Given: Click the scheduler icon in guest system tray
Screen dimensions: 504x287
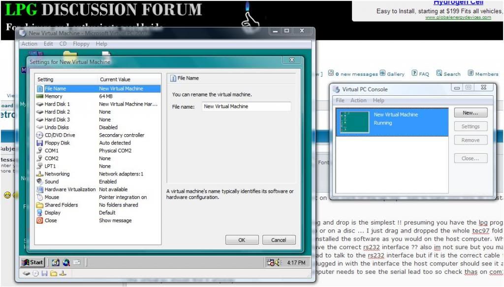Looking at the screenshot, I should [271, 262].
